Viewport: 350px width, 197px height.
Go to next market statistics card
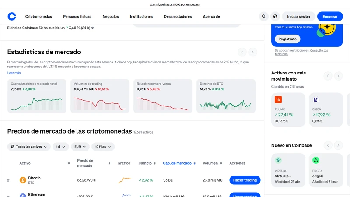pos(252,52)
